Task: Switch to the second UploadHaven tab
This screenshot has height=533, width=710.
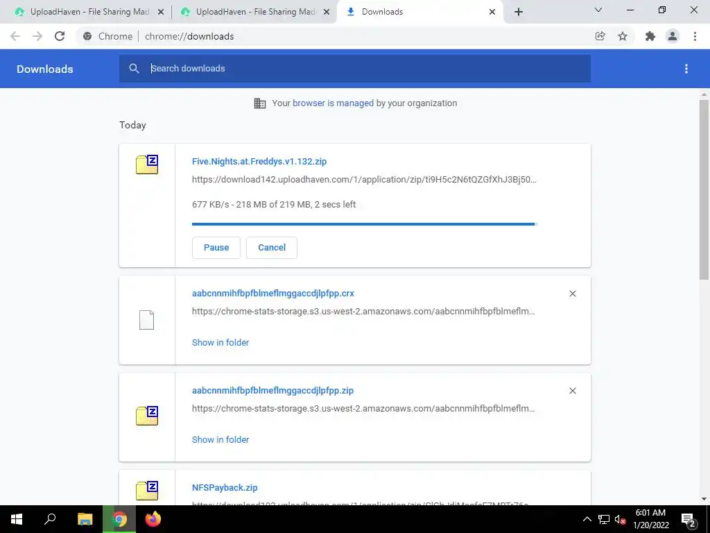Action: pos(254,12)
